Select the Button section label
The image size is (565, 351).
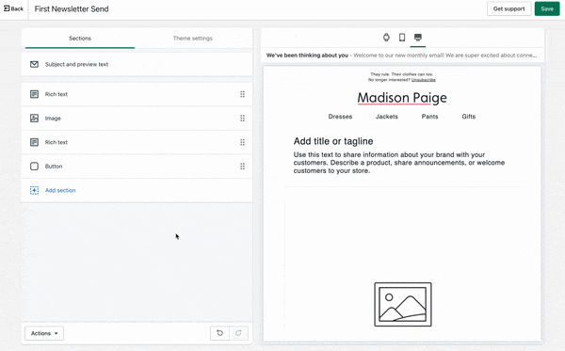pos(54,167)
